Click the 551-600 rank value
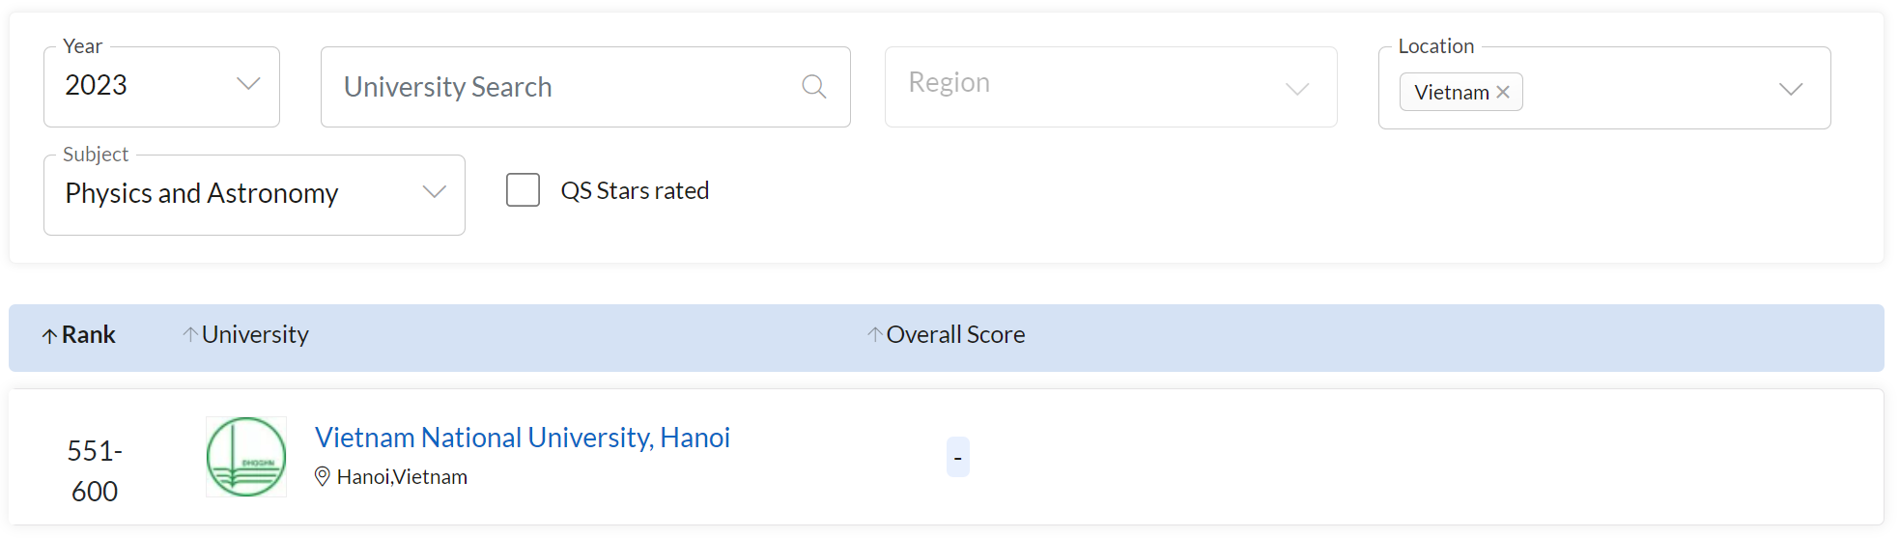The image size is (1899, 538). 95,471
